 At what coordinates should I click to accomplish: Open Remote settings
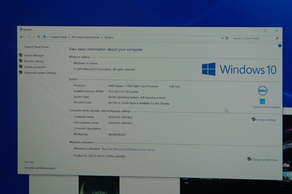coord(34,61)
